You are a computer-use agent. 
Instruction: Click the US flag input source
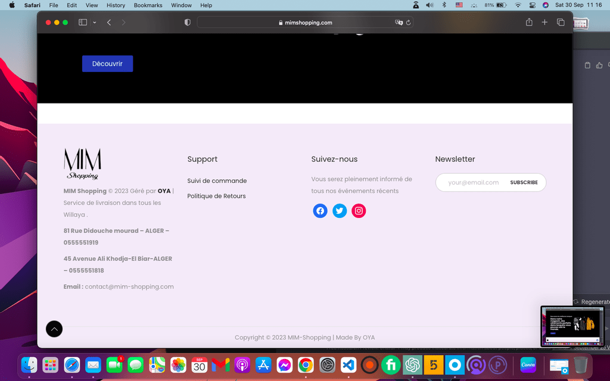point(459,5)
